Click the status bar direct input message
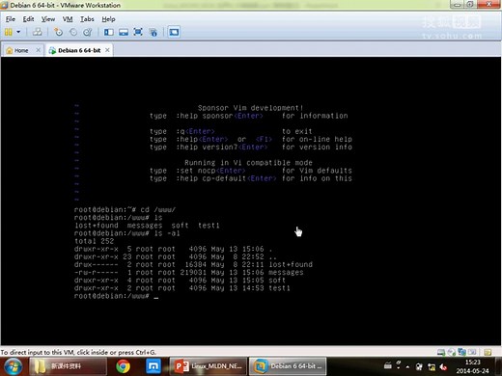Screen dimensions: 502x376 point(78,352)
